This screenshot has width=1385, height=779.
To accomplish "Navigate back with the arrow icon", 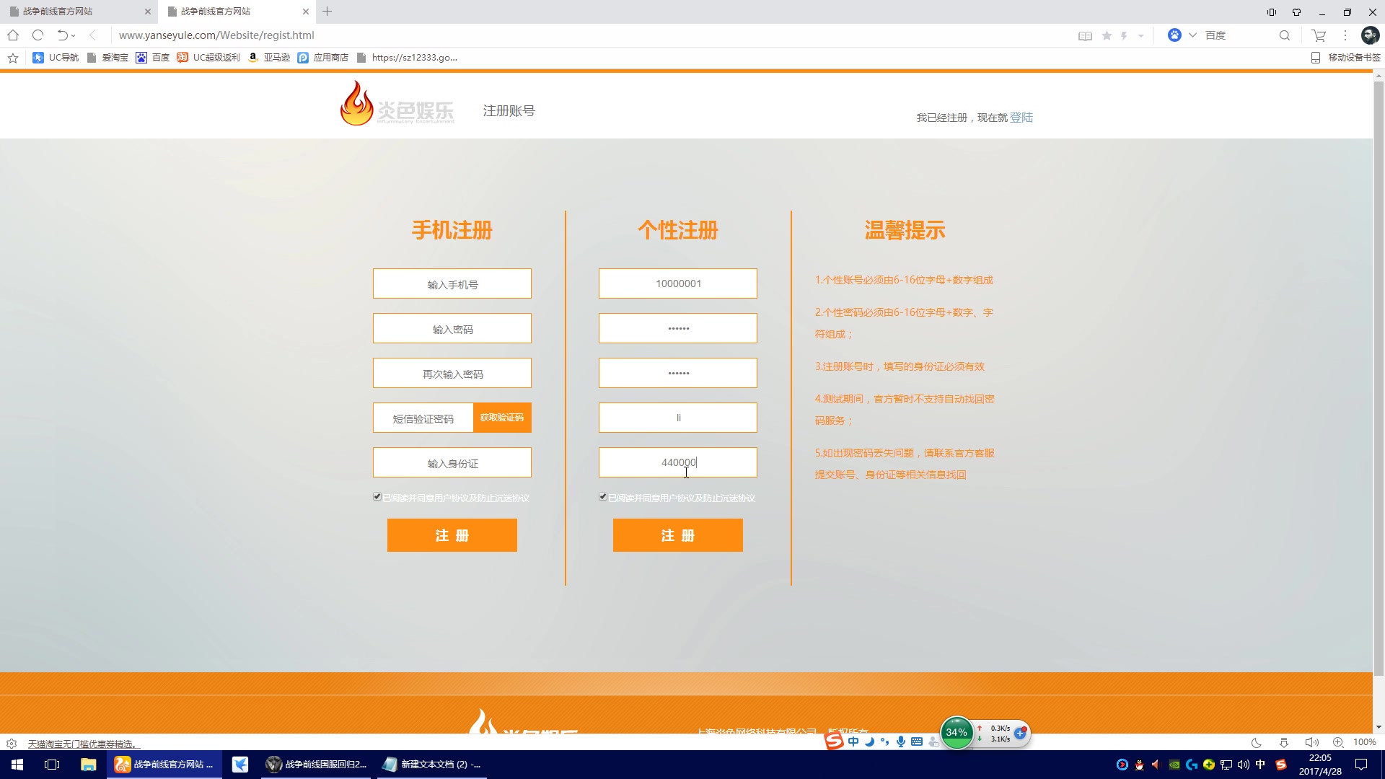I will (92, 35).
